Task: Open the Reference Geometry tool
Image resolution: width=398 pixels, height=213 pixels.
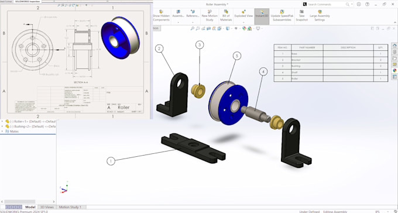Action: 193,14
